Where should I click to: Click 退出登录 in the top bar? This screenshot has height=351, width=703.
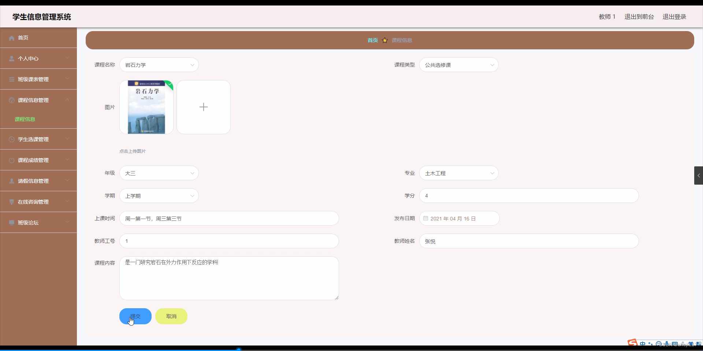click(x=675, y=16)
